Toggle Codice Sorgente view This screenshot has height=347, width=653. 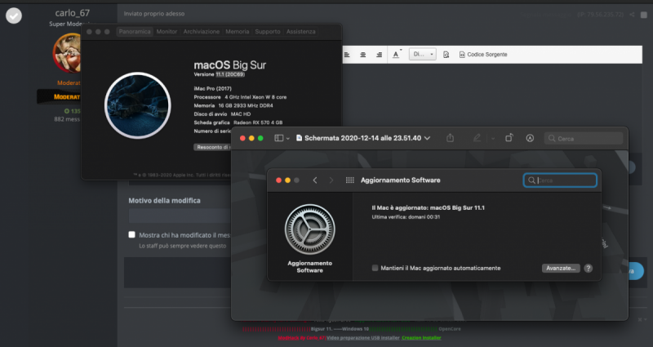(x=483, y=55)
